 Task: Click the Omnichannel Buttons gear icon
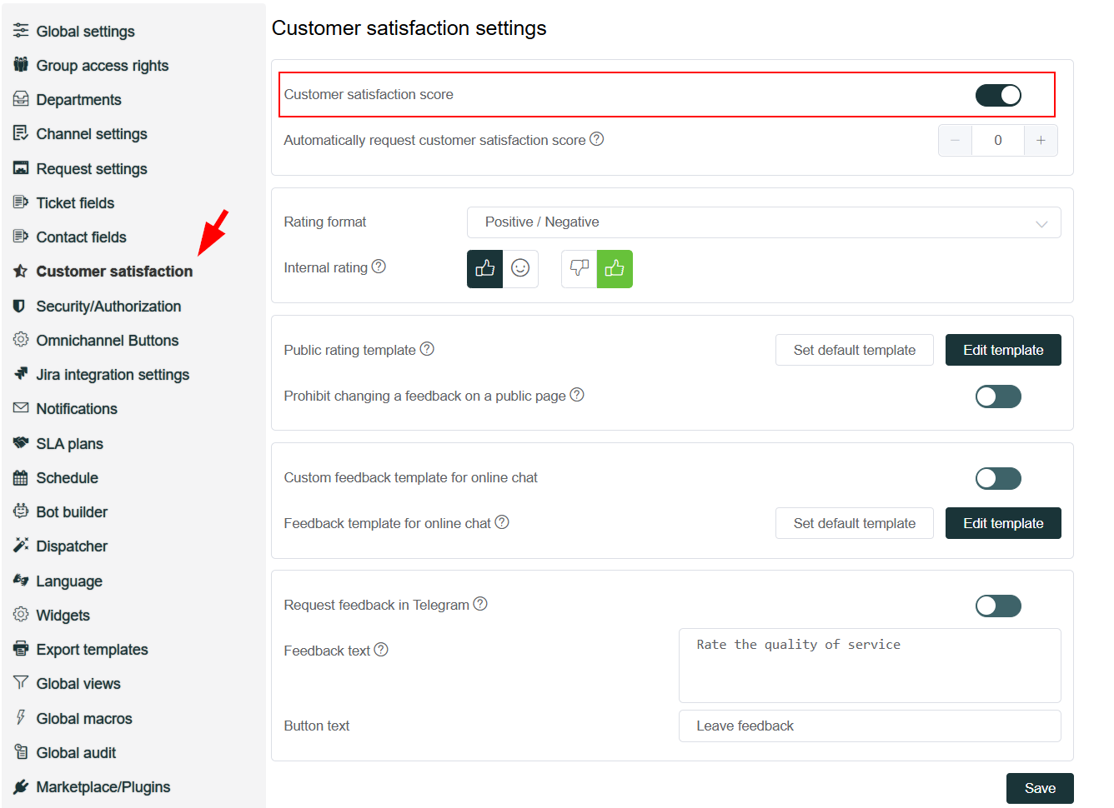point(21,340)
